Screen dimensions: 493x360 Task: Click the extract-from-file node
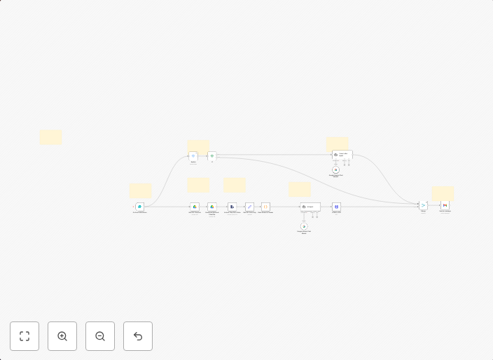[x=232, y=207]
